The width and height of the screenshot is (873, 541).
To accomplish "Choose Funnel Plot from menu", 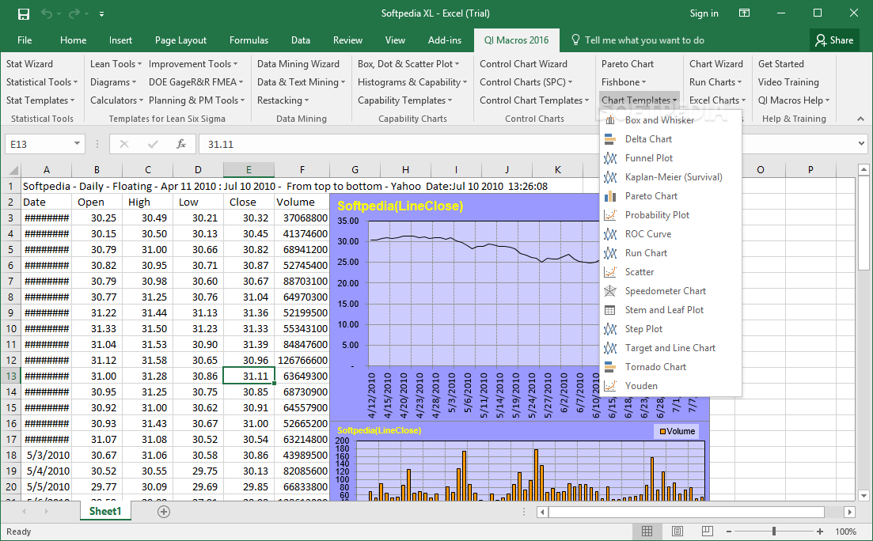I will click(x=670, y=158).
